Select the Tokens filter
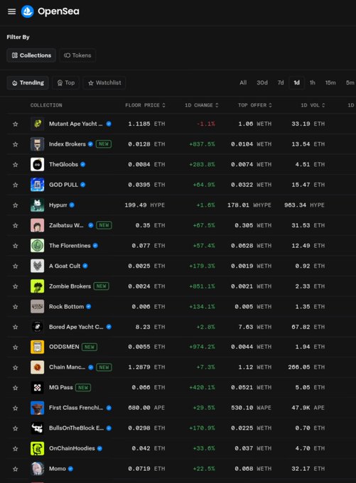The width and height of the screenshot is (356, 483). 77,55
